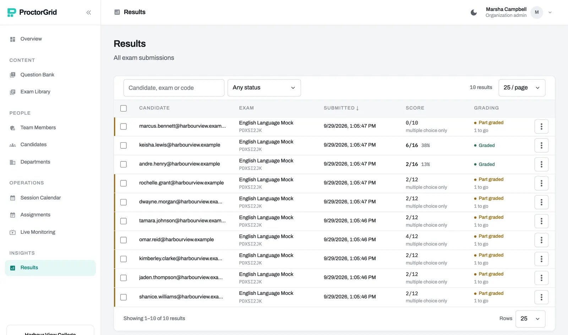Open the 25 / page dropdown
568x335 pixels.
coord(522,88)
